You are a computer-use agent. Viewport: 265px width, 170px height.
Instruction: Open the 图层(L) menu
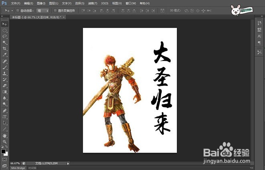tap(54, 3)
